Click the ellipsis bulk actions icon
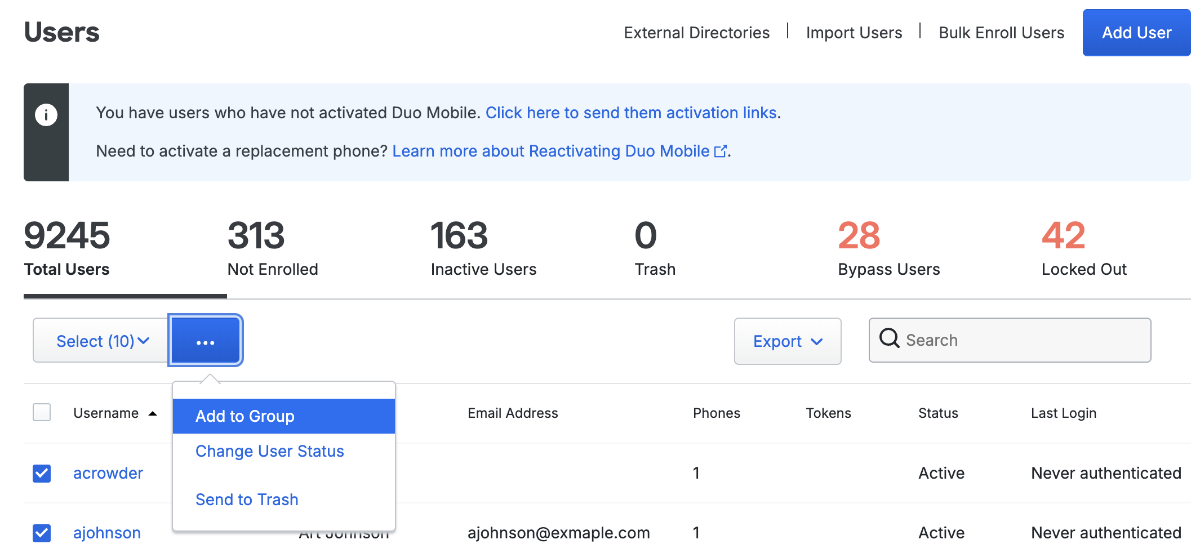 click(205, 340)
